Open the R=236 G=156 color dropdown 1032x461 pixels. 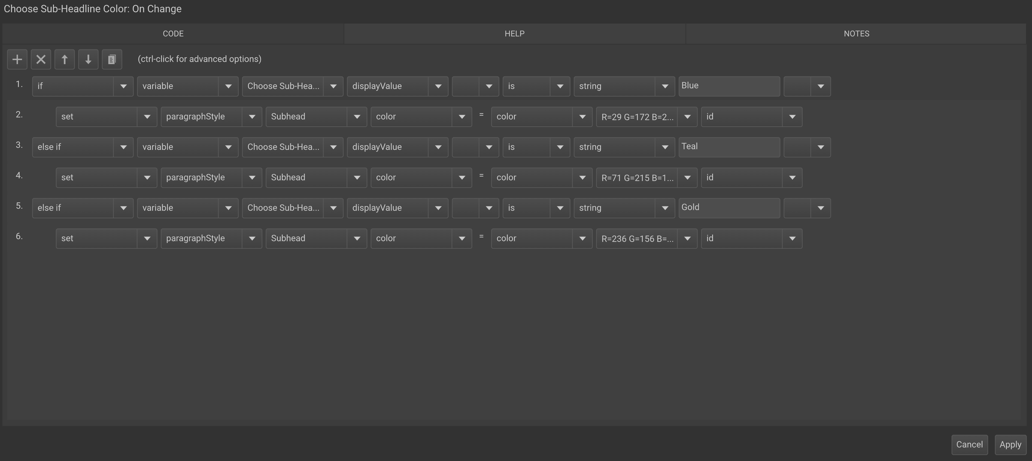[646, 239]
